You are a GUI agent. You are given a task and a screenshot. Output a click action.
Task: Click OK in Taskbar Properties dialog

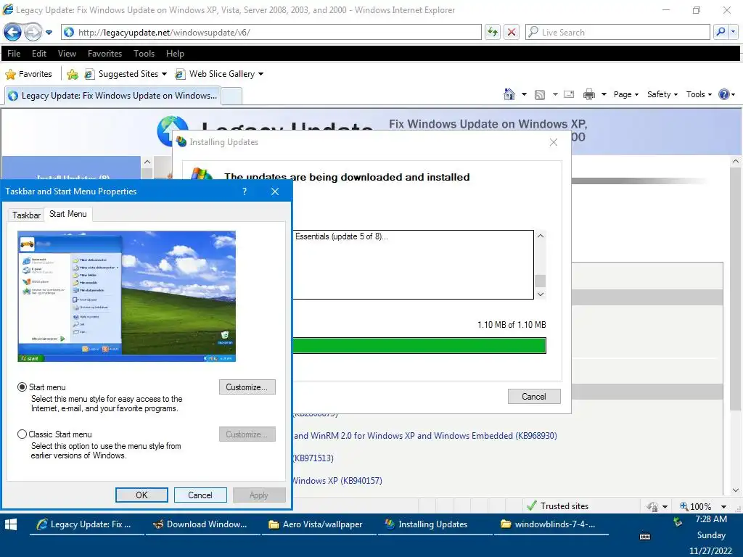141,495
